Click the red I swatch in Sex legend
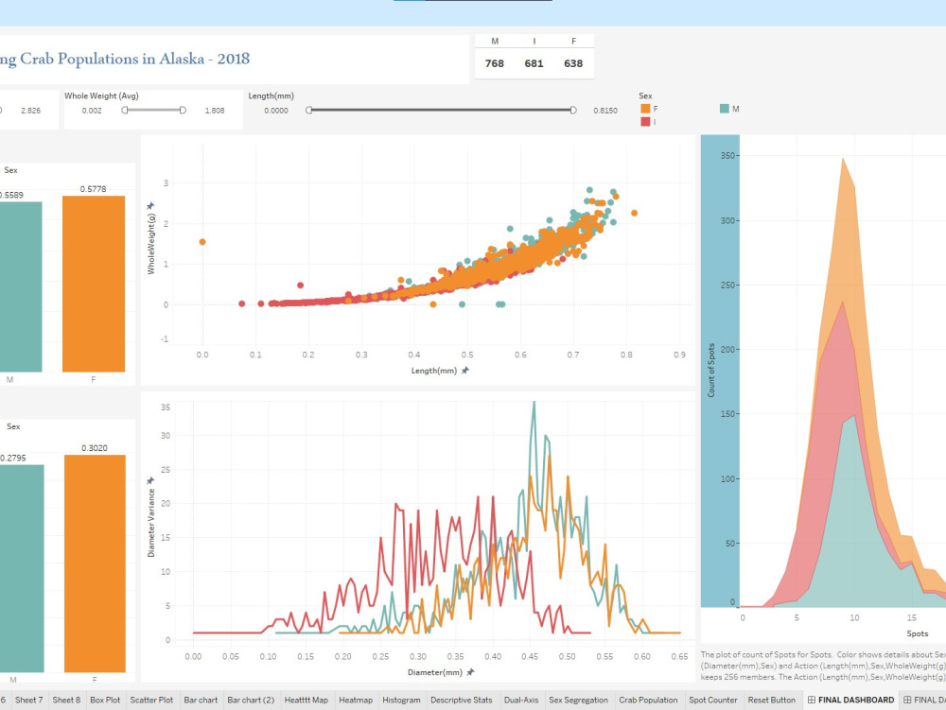 point(645,122)
